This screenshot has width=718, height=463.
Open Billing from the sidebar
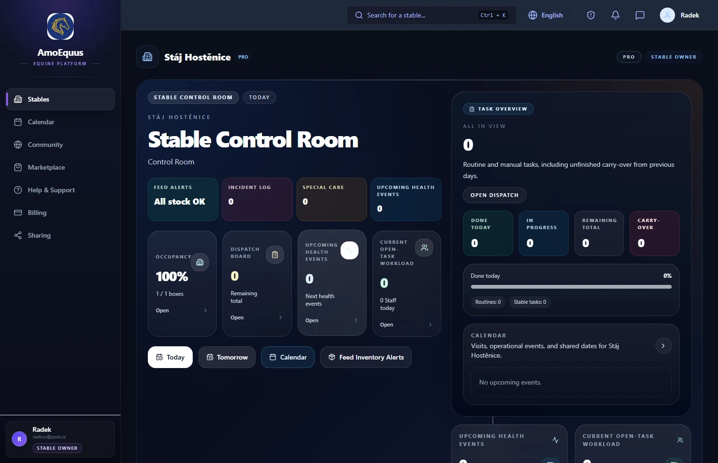[37, 213]
